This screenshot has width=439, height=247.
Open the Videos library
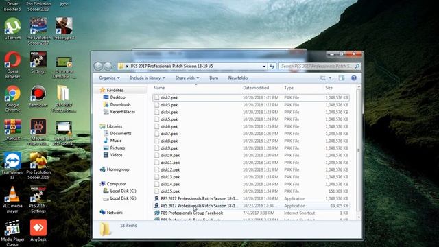(113, 155)
